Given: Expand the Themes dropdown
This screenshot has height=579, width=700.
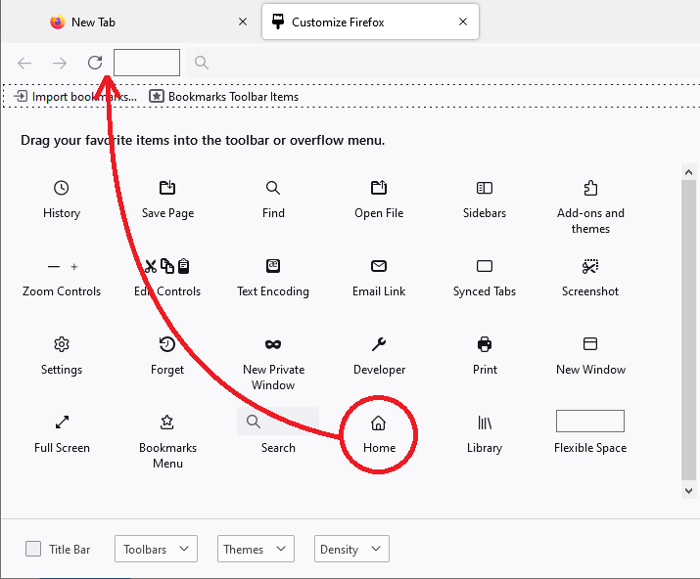Looking at the screenshot, I should point(256,549).
